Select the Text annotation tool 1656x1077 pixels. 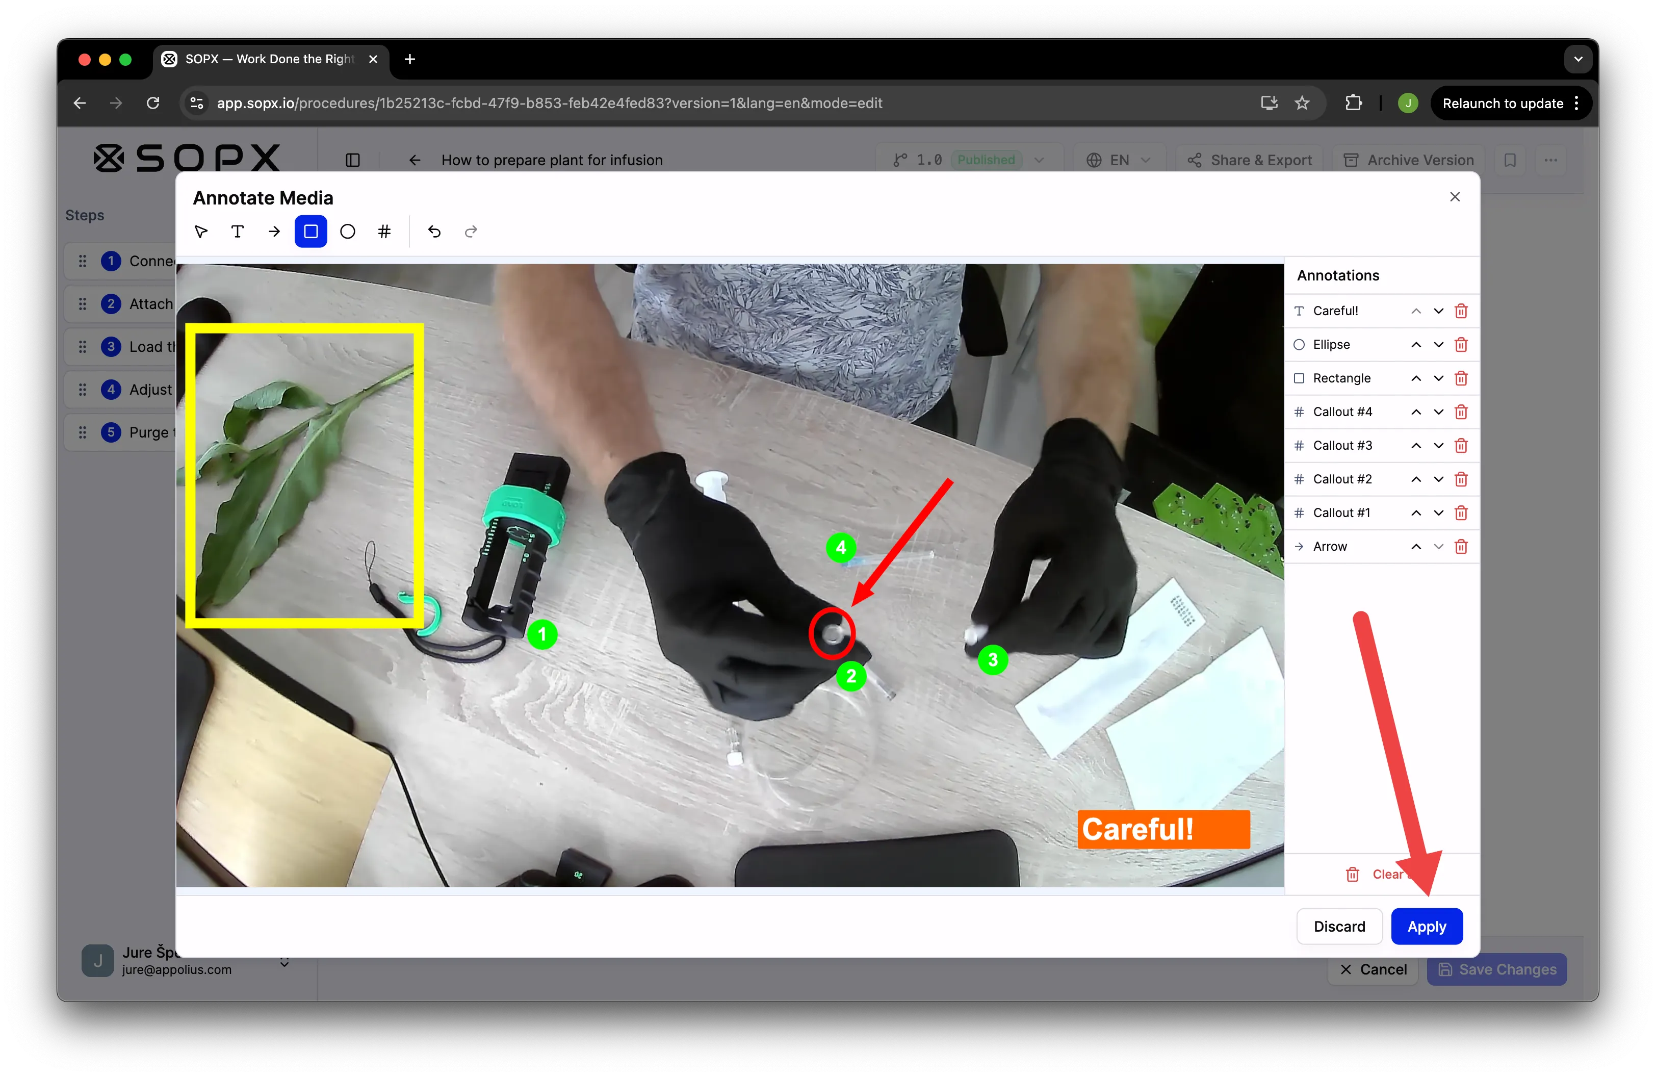tap(237, 232)
